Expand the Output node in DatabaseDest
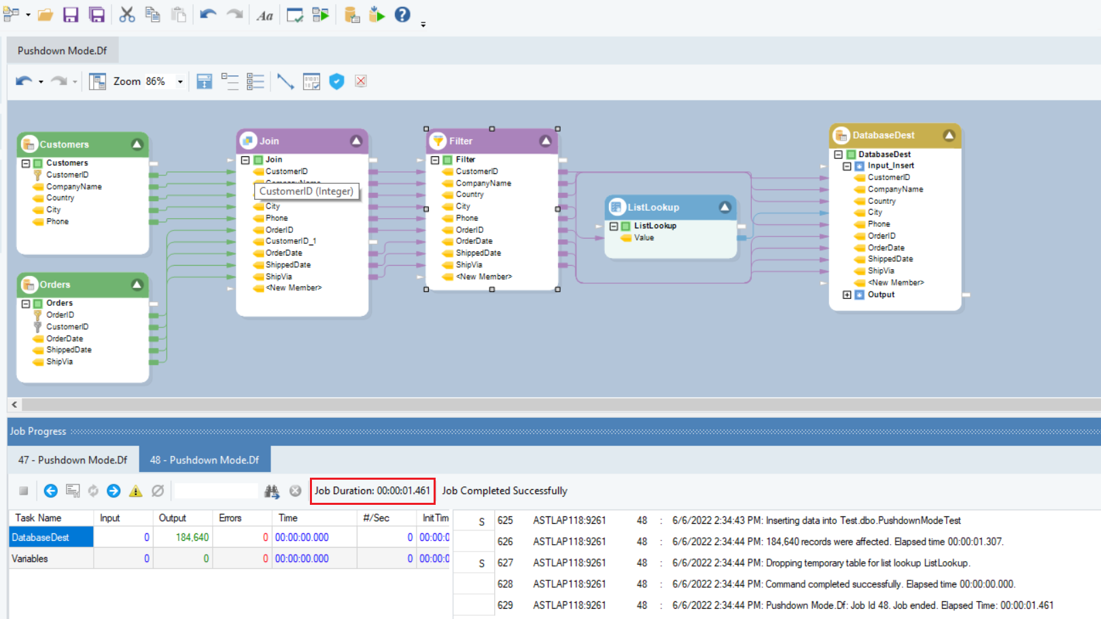Viewport: 1101px width, 619px height. click(847, 295)
